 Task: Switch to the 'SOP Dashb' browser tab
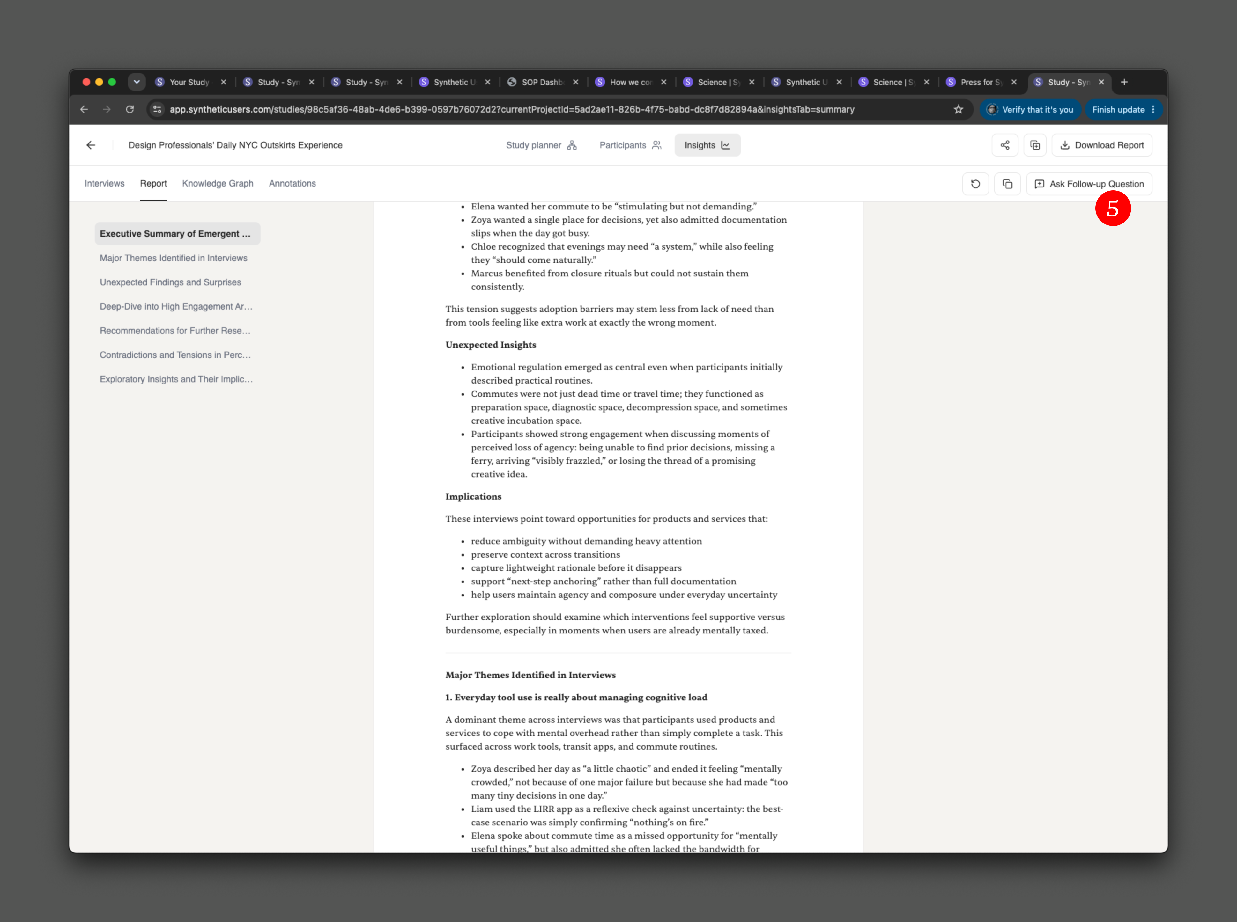pos(543,82)
